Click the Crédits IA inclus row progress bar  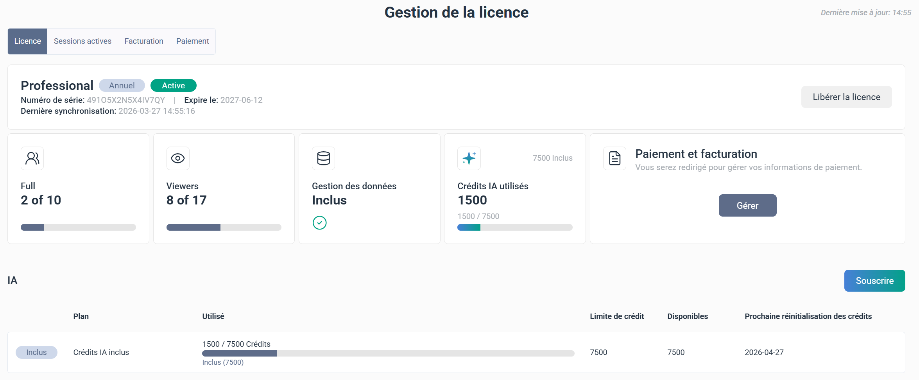388,353
